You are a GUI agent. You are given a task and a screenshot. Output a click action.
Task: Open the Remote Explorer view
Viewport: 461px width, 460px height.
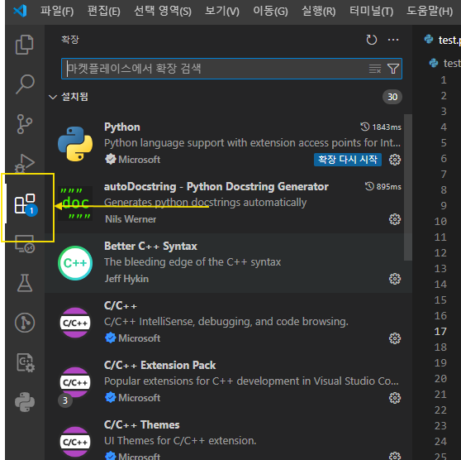tap(25, 244)
